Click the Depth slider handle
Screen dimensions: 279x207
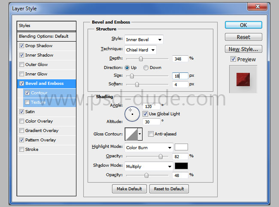click(141, 59)
